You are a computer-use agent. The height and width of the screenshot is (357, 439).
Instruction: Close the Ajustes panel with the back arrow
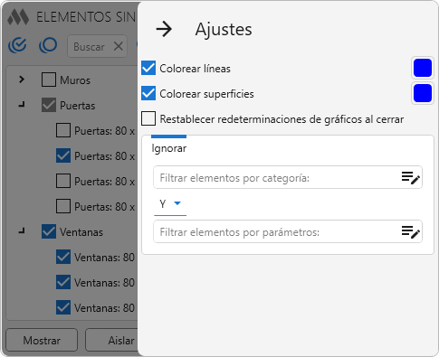click(164, 29)
